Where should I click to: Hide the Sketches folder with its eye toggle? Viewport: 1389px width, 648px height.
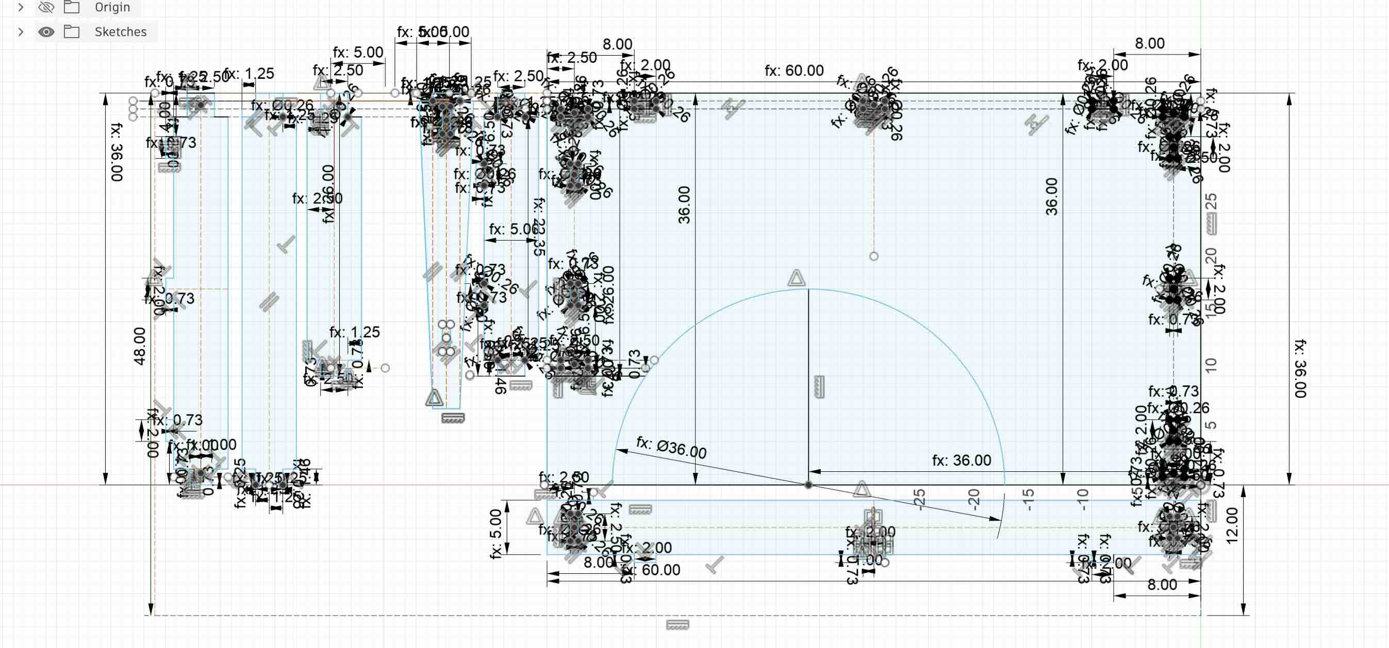(46, 32)
